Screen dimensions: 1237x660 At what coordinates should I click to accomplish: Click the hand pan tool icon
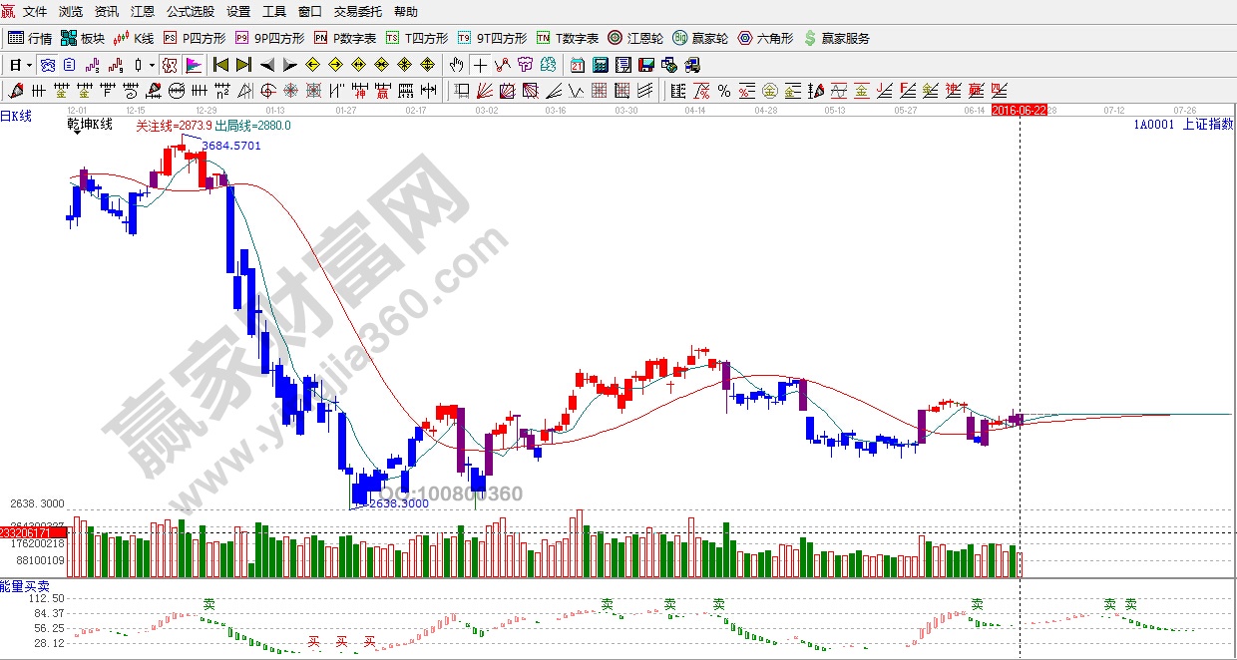click(456, 65)
